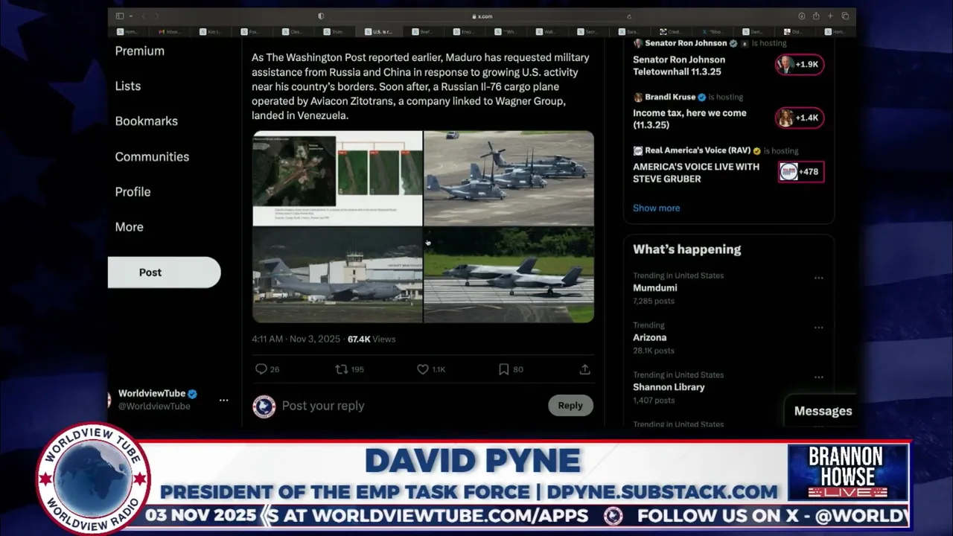Toggle Safari sidebar button

click(120, 16)
